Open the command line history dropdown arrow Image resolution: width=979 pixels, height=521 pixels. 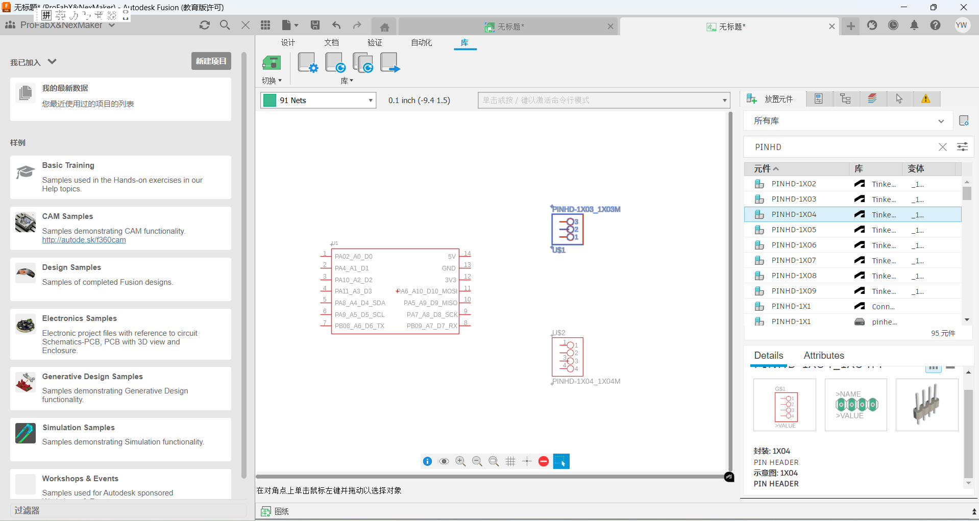tap(724, 101)
